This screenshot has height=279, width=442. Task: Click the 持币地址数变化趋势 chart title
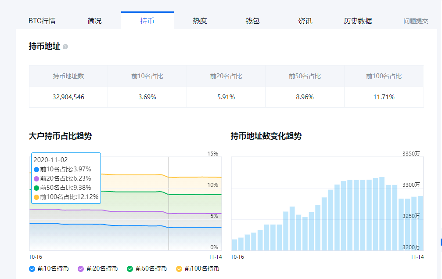[266, 136]
